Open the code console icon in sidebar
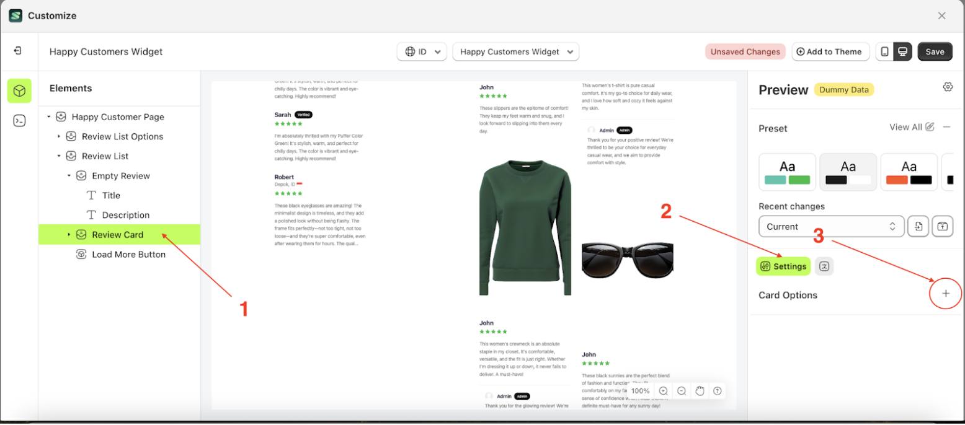The height and width of the screenshot is (425, 965). point(19,121)
